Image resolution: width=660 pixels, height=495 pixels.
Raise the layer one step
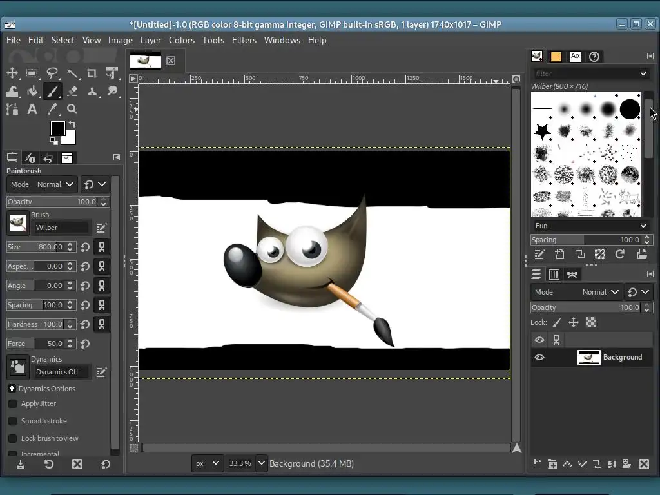tap(567, 464)
